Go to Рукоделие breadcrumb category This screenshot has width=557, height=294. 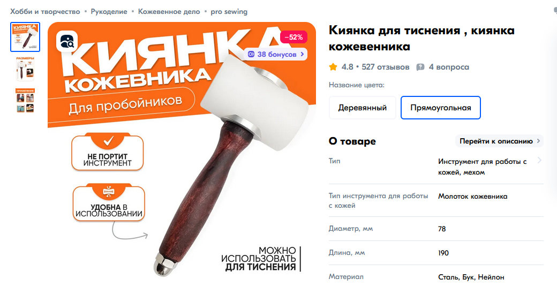[109, 12]
